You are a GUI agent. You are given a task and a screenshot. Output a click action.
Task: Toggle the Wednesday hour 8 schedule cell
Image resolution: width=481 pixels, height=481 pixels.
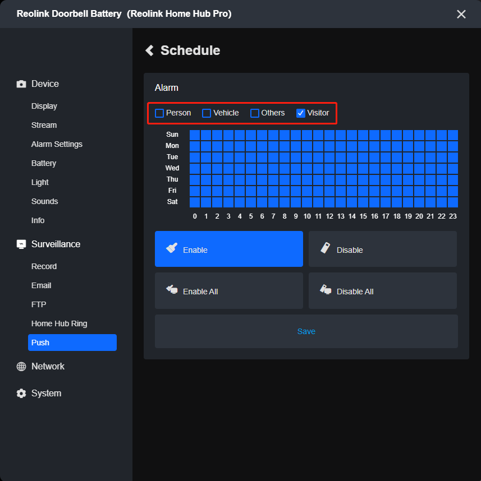tap(285, 169)
